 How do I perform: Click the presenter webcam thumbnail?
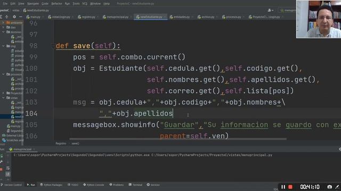[x=319, y=19]
